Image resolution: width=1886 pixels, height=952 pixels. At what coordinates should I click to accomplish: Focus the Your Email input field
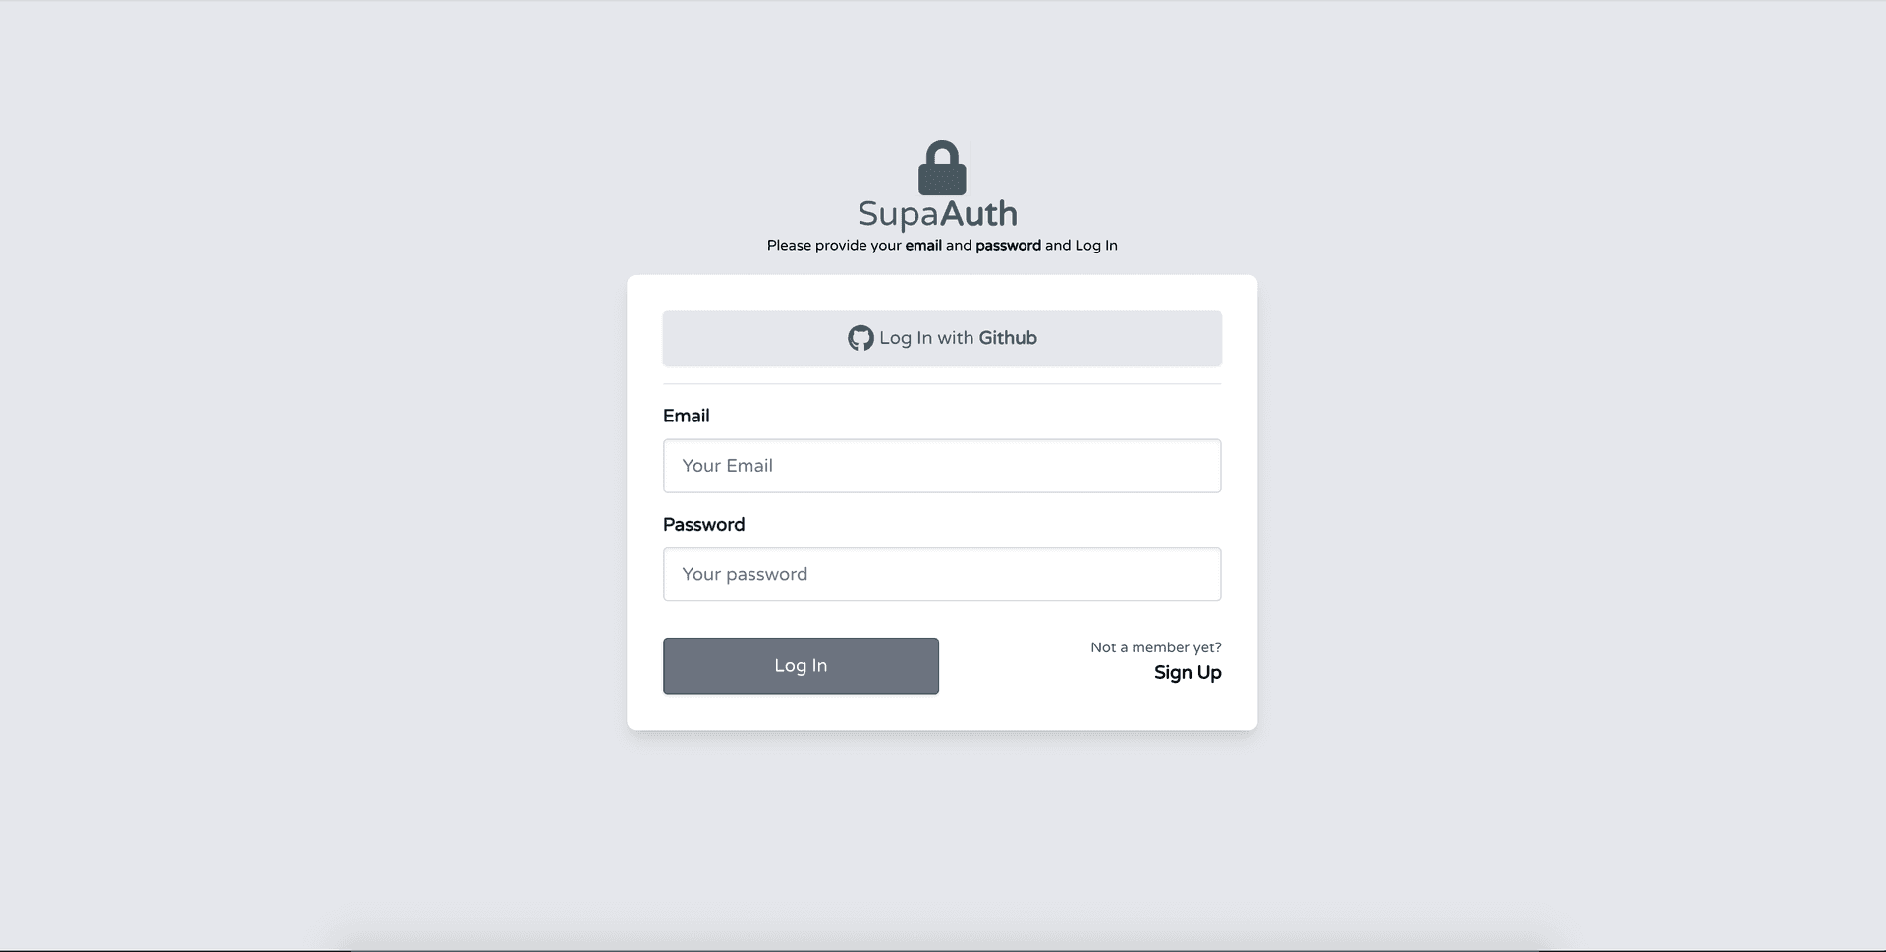[x=942, y=466]
